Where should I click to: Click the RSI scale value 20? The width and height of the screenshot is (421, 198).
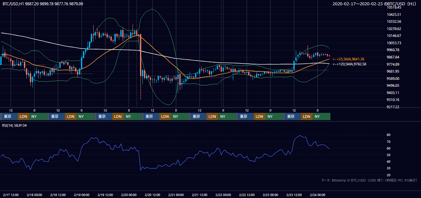point(389,175)
